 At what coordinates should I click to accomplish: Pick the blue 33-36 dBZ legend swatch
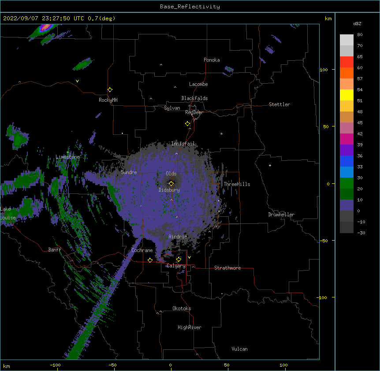(346, 161)
